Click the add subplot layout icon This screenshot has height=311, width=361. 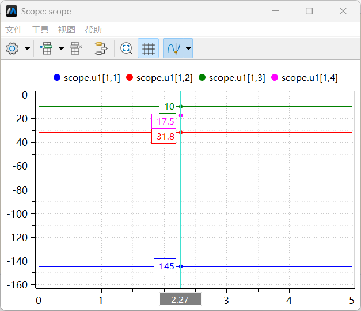(47, 48)
